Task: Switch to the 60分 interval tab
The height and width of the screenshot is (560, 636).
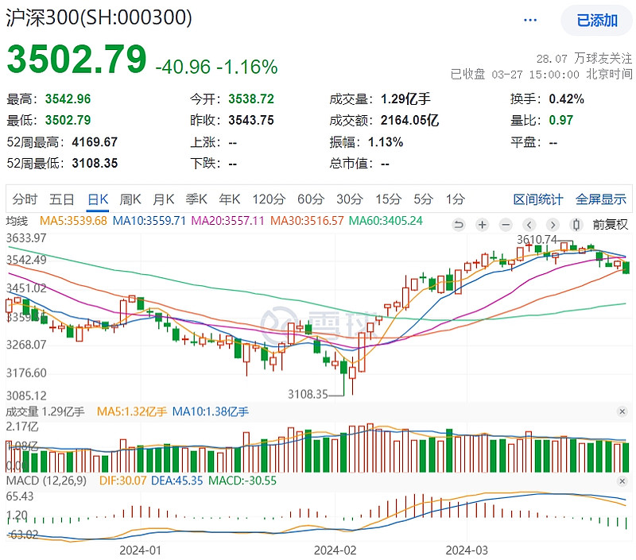Action: pos(311,199)
